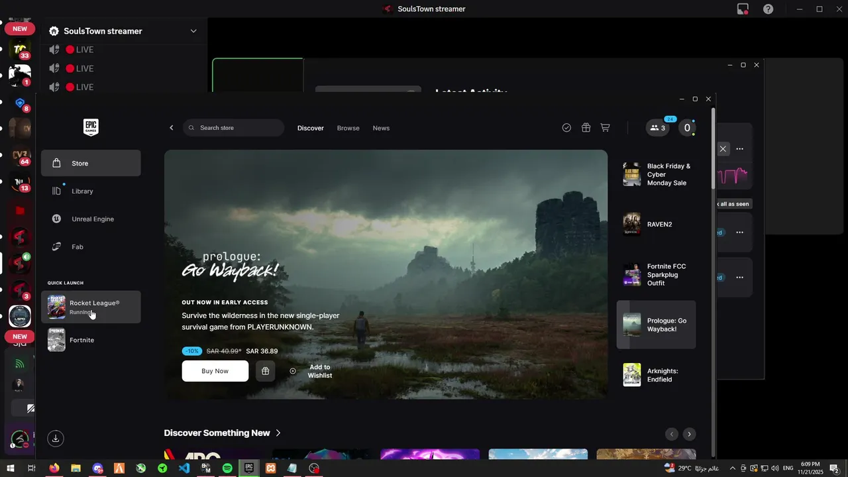Open the middle three-dots menu in background panel

(x=739, y=233)
